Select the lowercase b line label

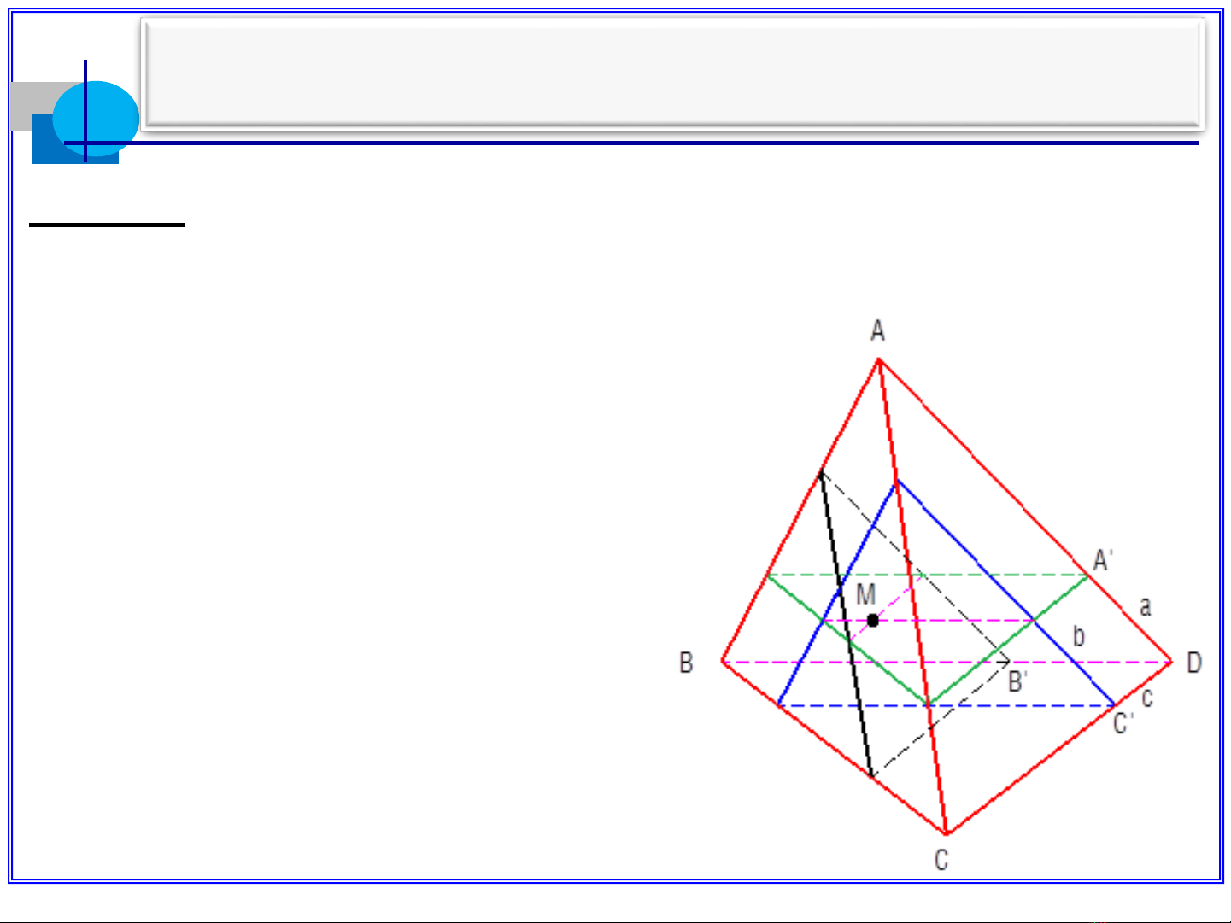[x=1079, y=636]
